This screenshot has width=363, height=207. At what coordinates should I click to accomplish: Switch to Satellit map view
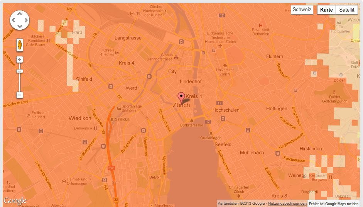[346, 10]
